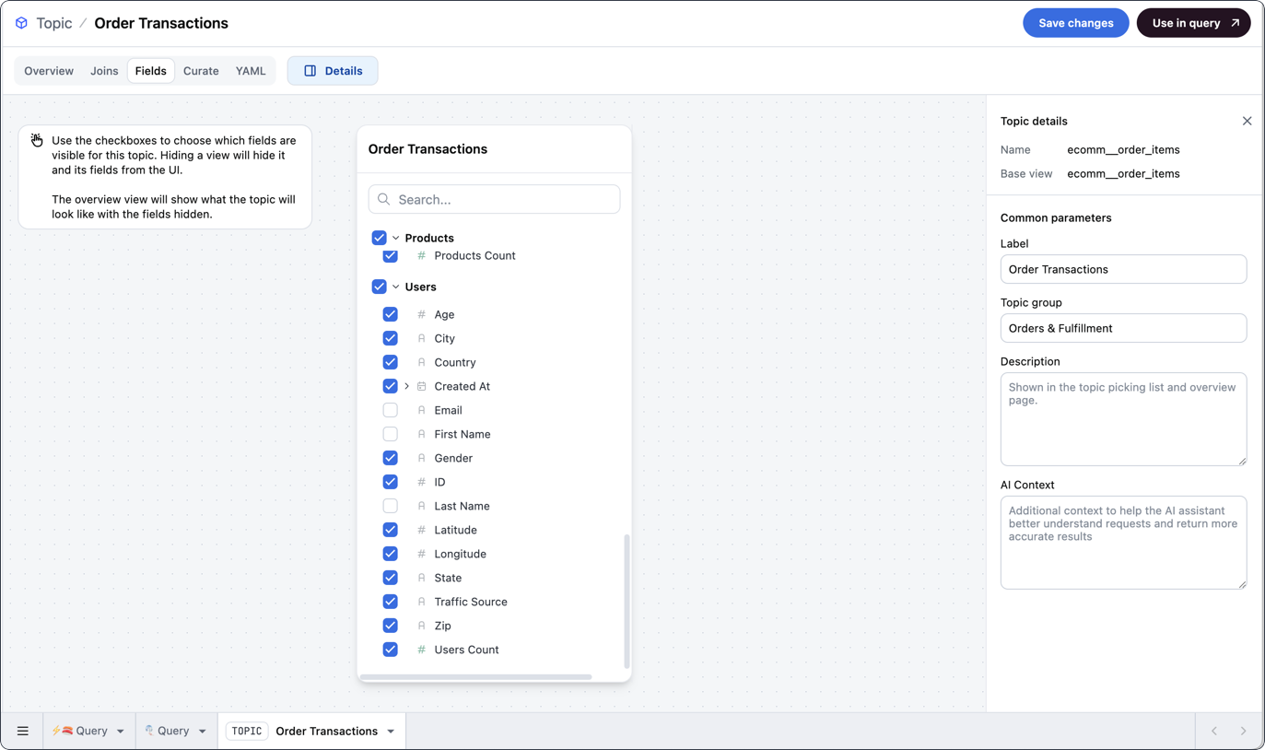This screenshot has height=750, width=1265.
Task: Open the Order Transactions tab dropdown arrow
Action: [391, 731]
